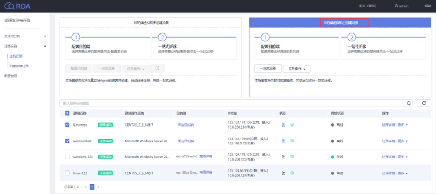Toggle the select-all checkbox in table header
436x194 pixels.
(67, 113)
